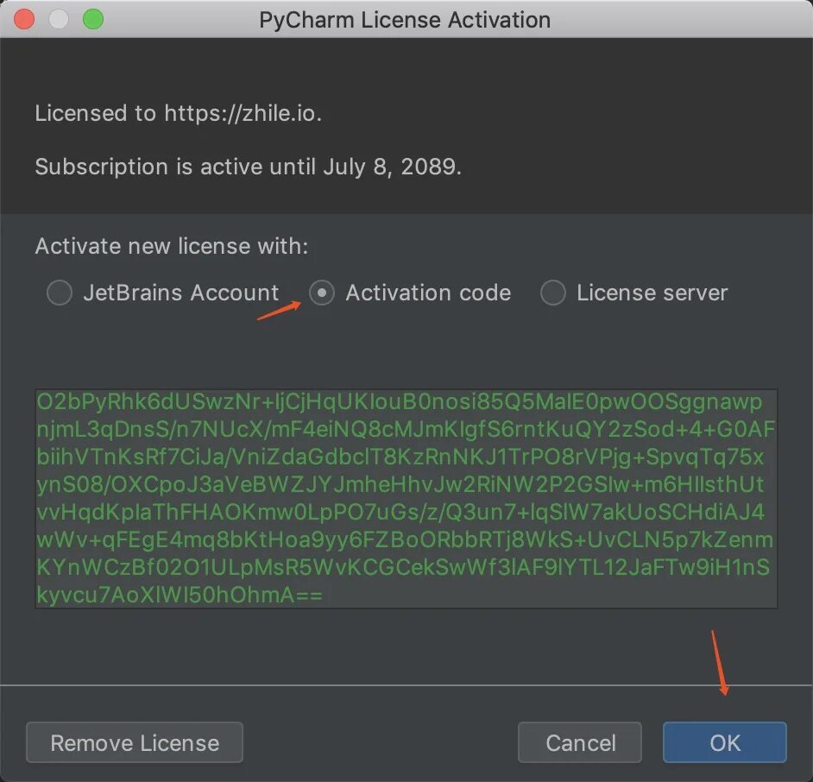This screenshot has width=813, height=782.
Task: Click inside the activation code text area
Action: pyautogui.click(x=406, y=498)
